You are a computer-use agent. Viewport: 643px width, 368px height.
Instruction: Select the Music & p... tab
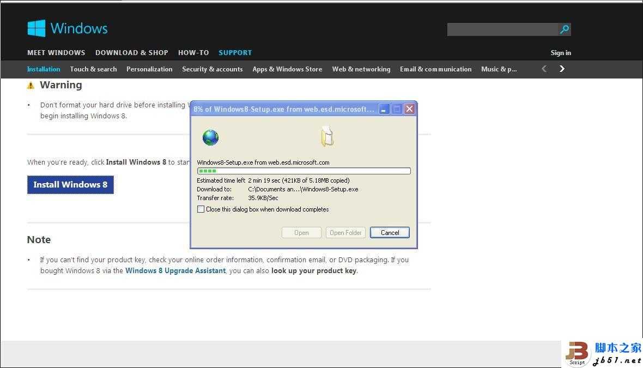(499, 69)
